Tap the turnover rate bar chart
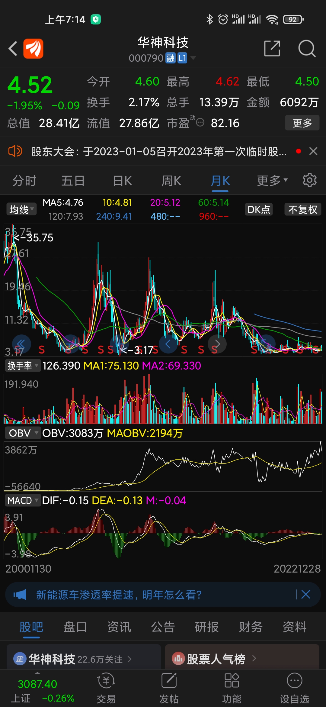326x707 pixels. [x=163, y=399]
